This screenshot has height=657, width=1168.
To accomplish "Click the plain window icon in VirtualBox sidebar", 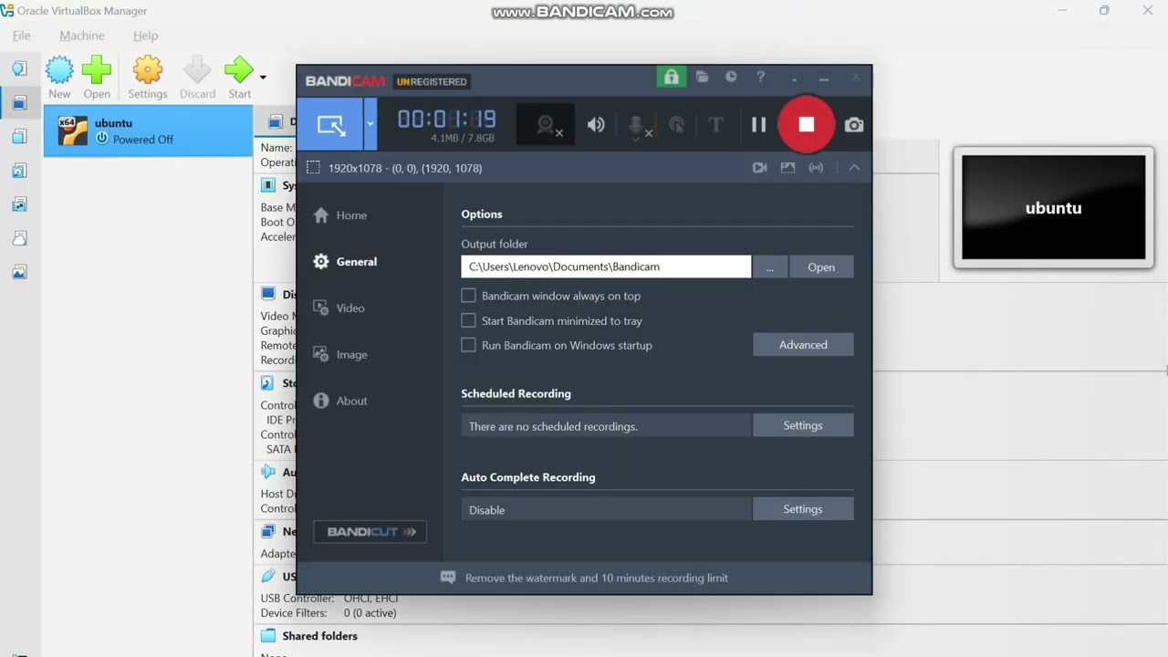I will coord(19,137).
